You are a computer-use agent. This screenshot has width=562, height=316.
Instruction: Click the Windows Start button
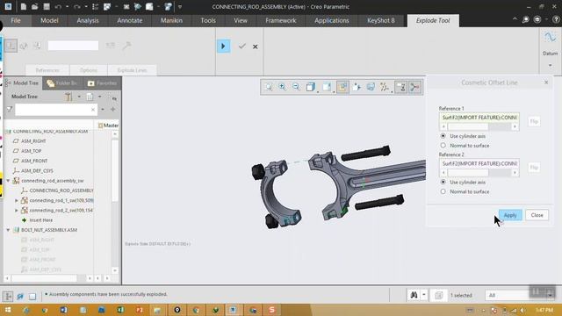[8, 310]
